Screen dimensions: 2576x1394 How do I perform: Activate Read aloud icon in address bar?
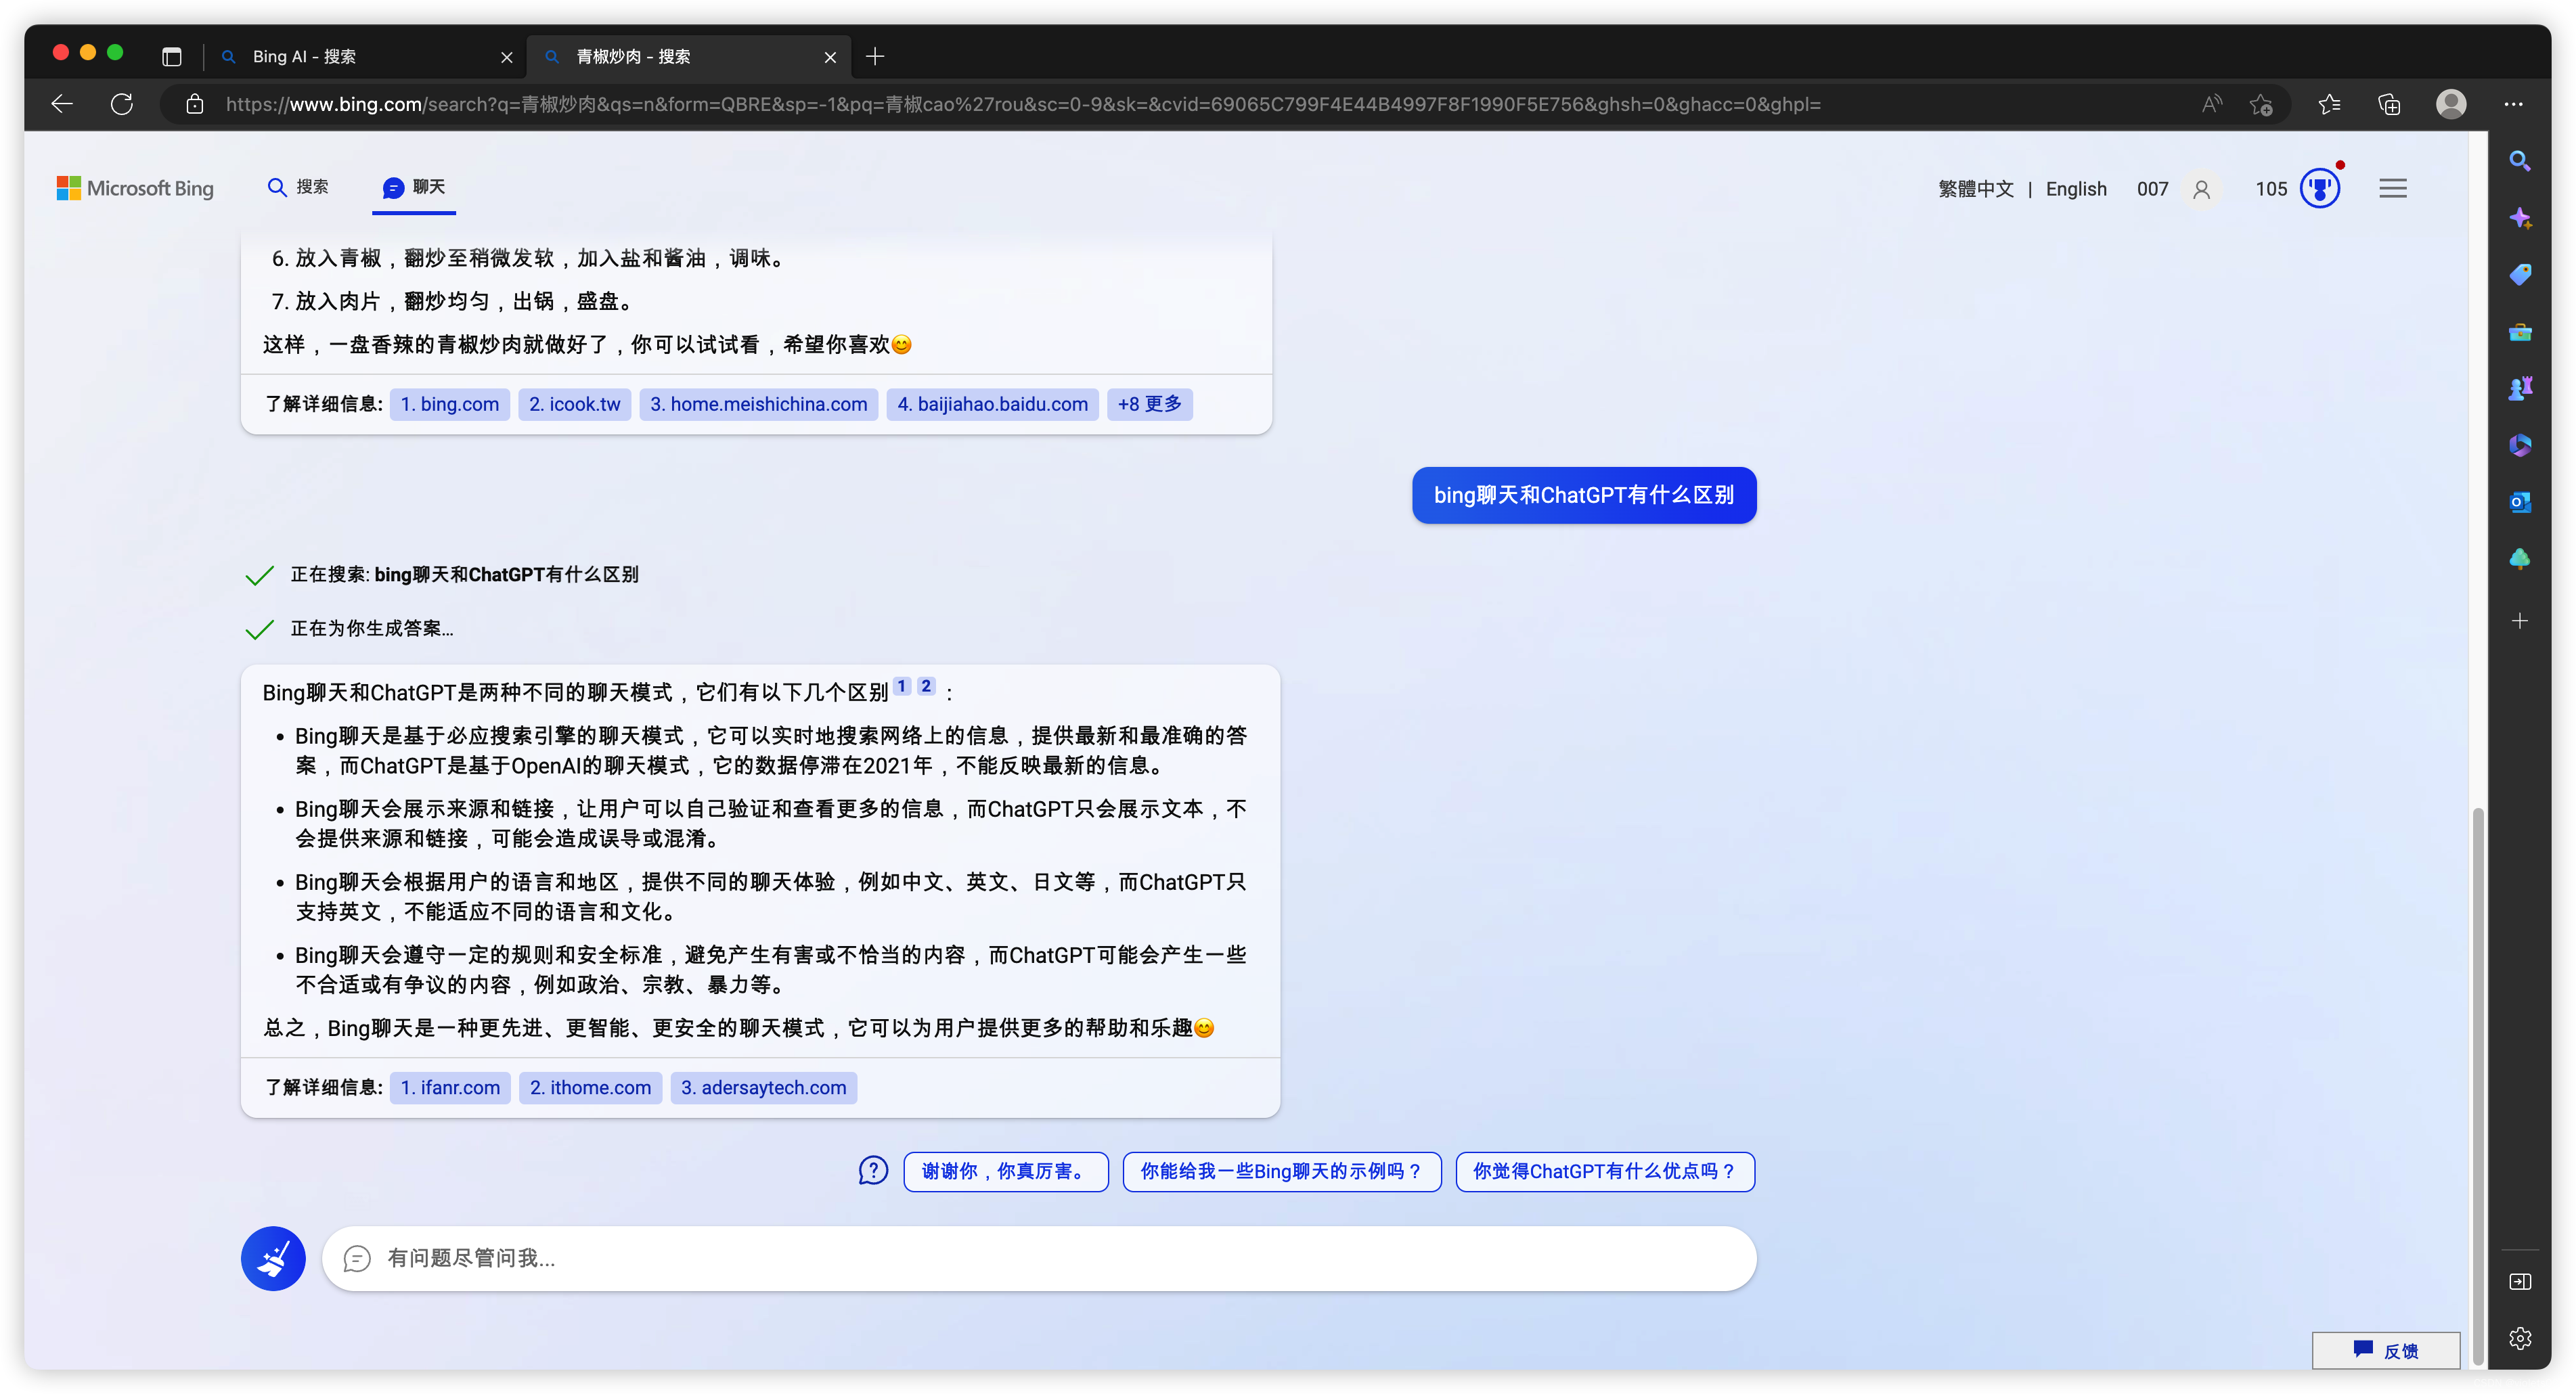coord(2212,104)
